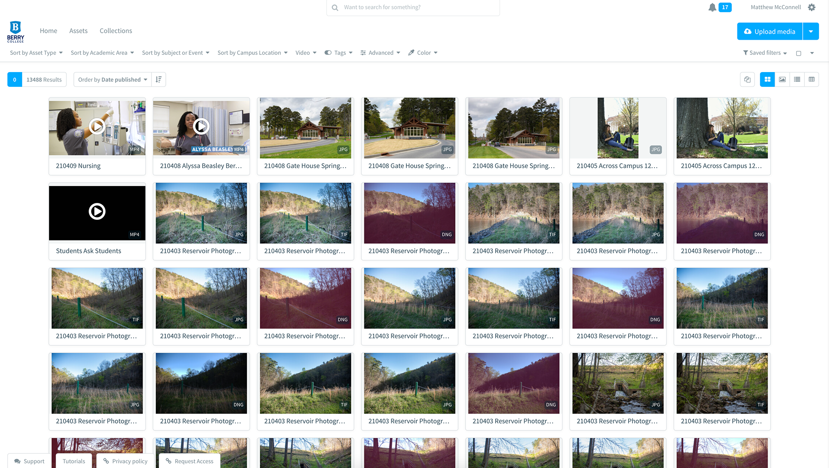This screenshot has width=829, height=468.
Task: Click the search magnifier icon
Action: pos(335,7)
